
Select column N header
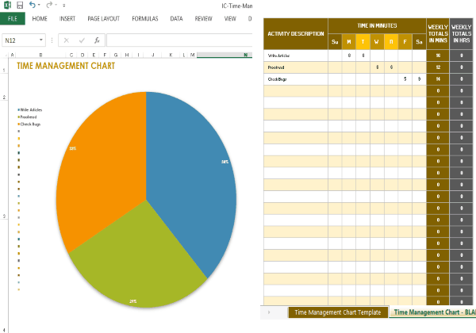point(225,55)
